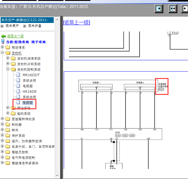The height and width of the screenshot is (179, 188).
Task: Click the 发动机控制系统 open folder icon
Action: pyautogui.click(x=13, y=69)
